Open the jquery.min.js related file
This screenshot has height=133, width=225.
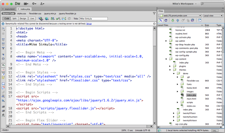point(50,13)
